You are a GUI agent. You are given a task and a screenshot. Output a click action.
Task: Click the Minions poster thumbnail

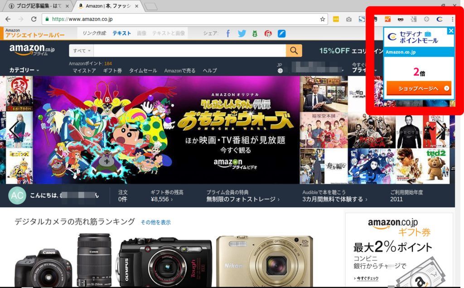point(19,166)
